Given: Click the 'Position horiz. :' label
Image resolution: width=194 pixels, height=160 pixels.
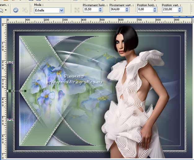Looking at the screenshot, I should pos(147,5).
